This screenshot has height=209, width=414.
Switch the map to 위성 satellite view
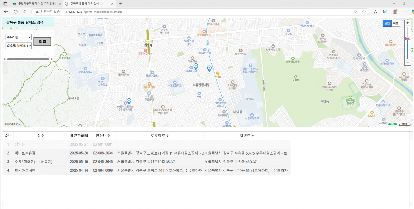(x=395, y=23)
